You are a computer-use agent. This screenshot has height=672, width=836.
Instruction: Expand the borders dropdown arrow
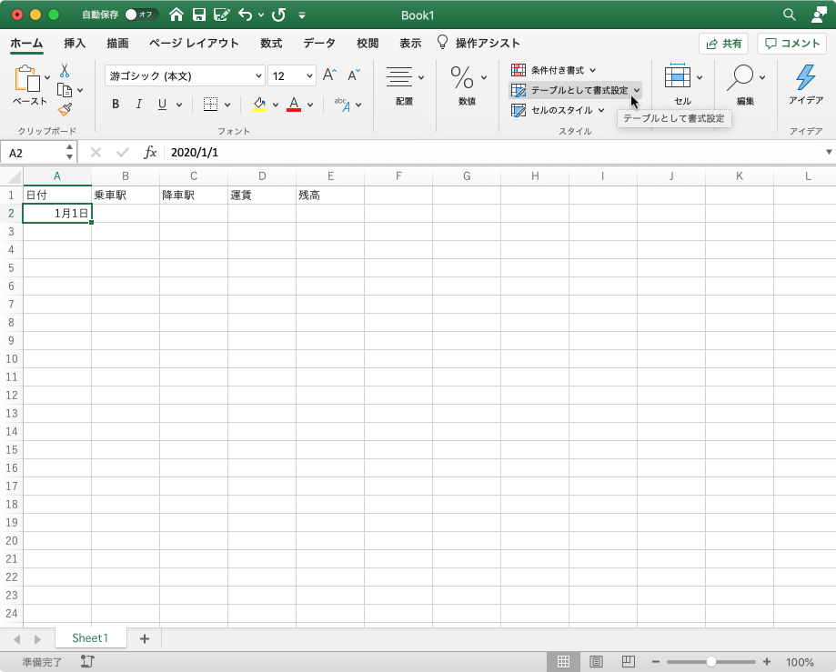pos(227,105)
